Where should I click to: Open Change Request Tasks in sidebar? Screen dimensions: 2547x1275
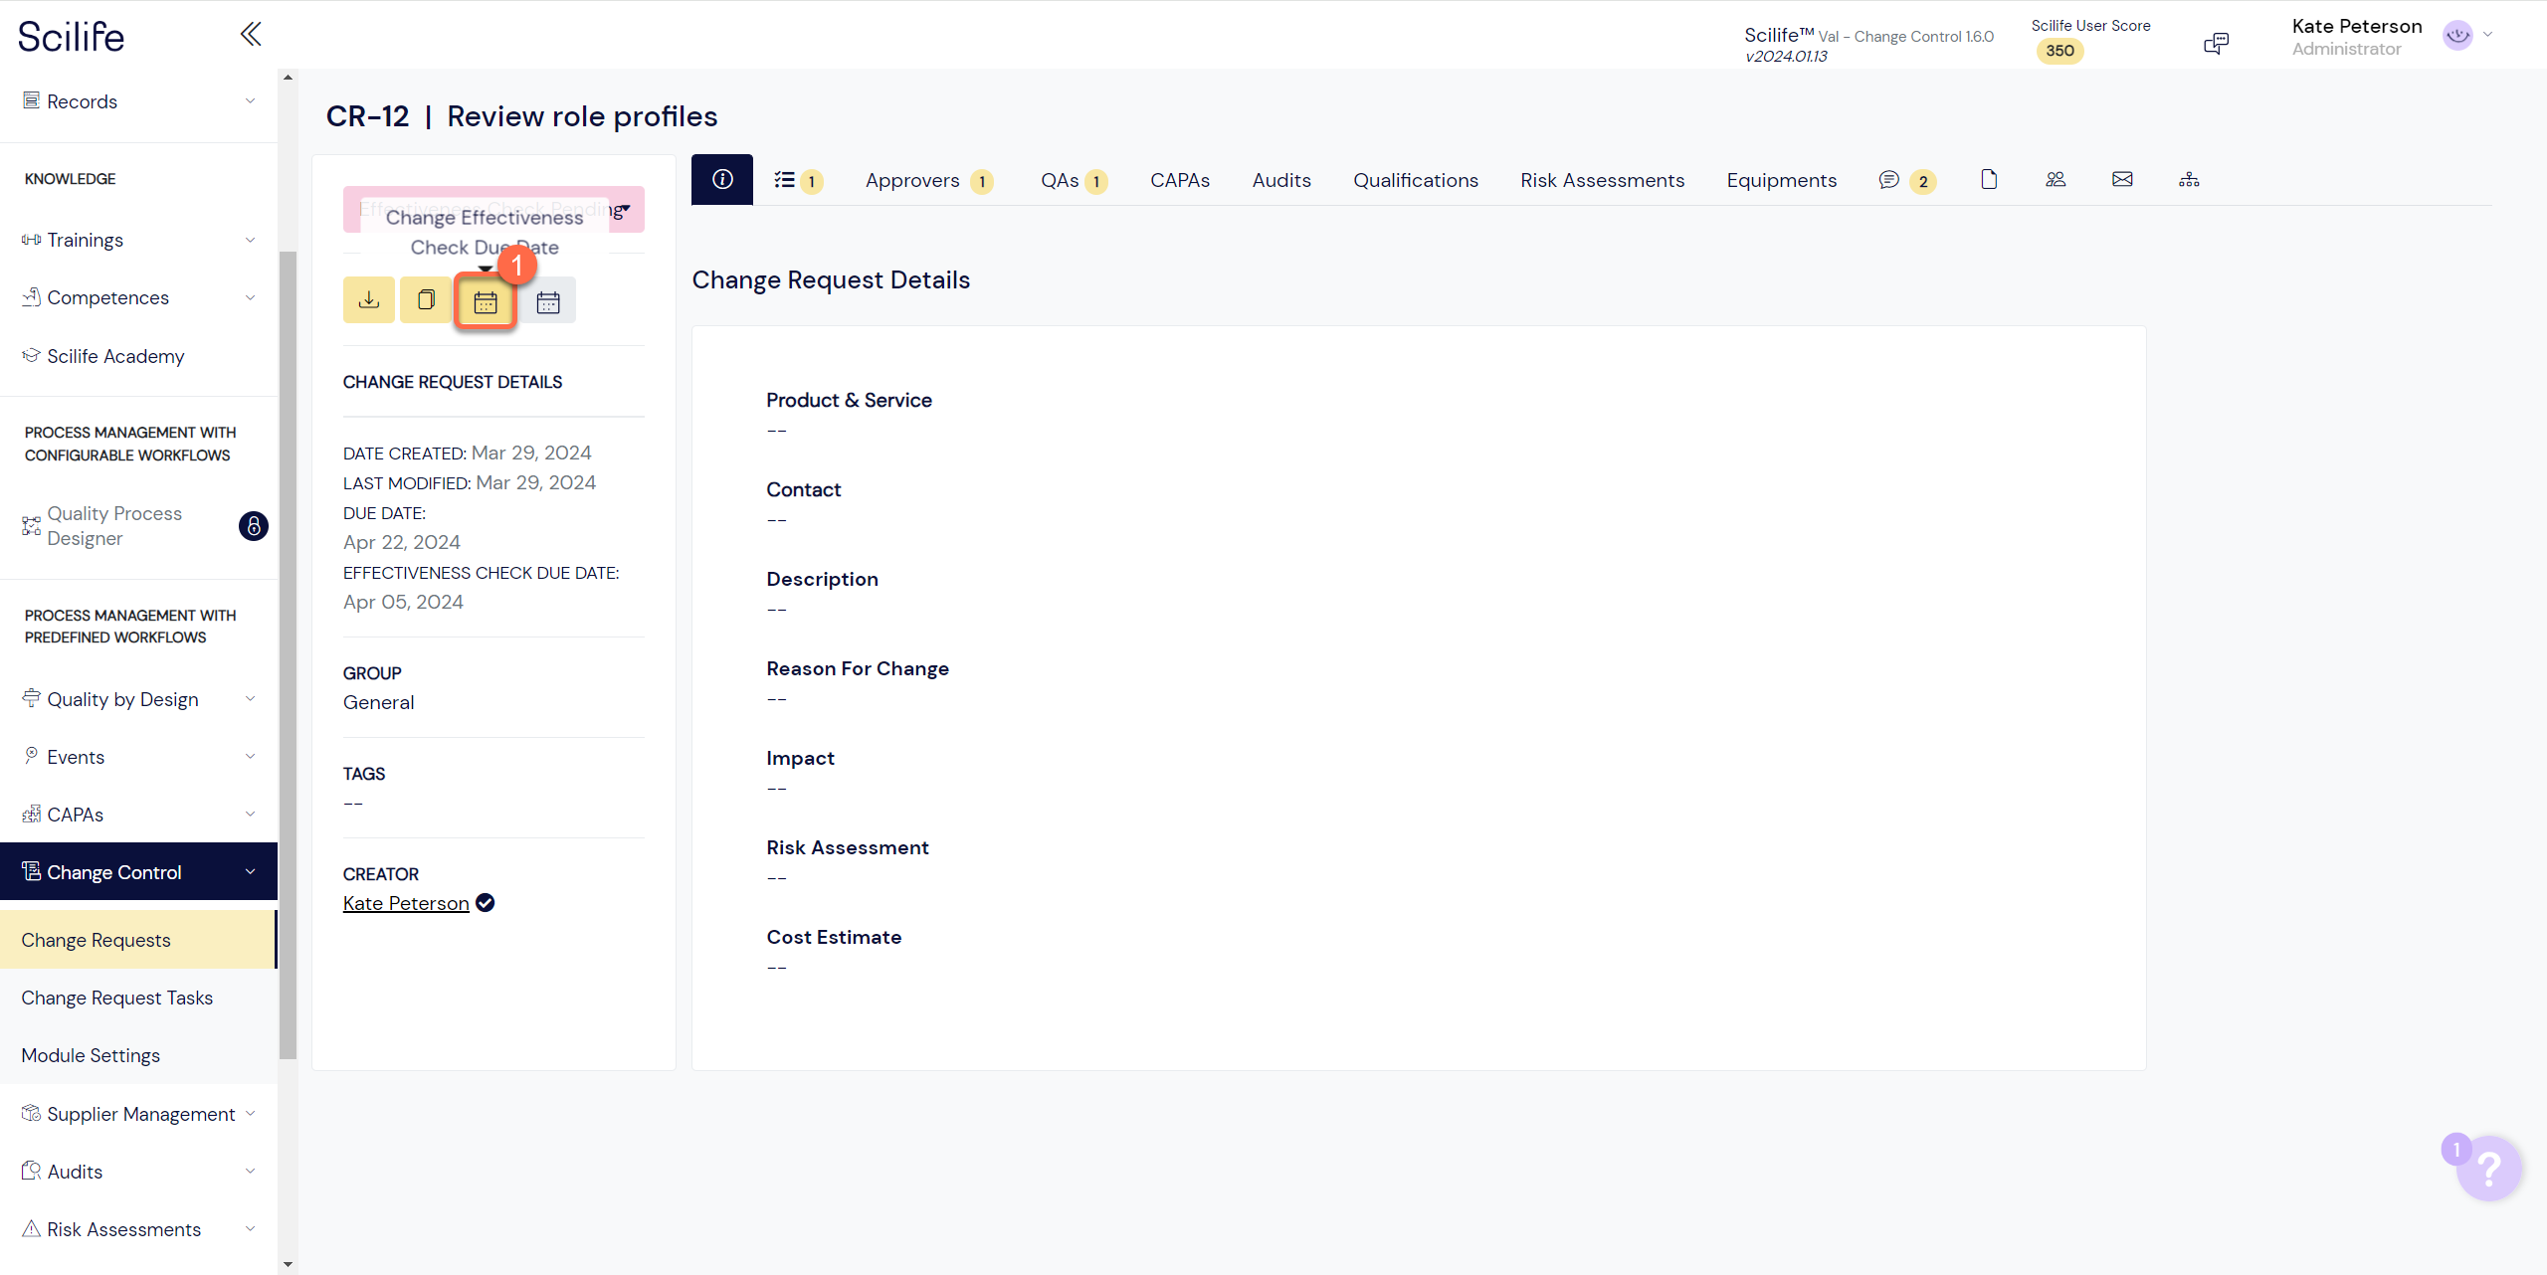pos(117,998)
